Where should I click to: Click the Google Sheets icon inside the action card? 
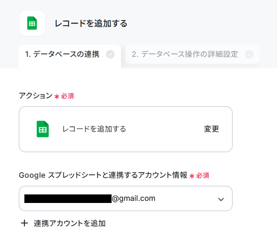point(43,129)
